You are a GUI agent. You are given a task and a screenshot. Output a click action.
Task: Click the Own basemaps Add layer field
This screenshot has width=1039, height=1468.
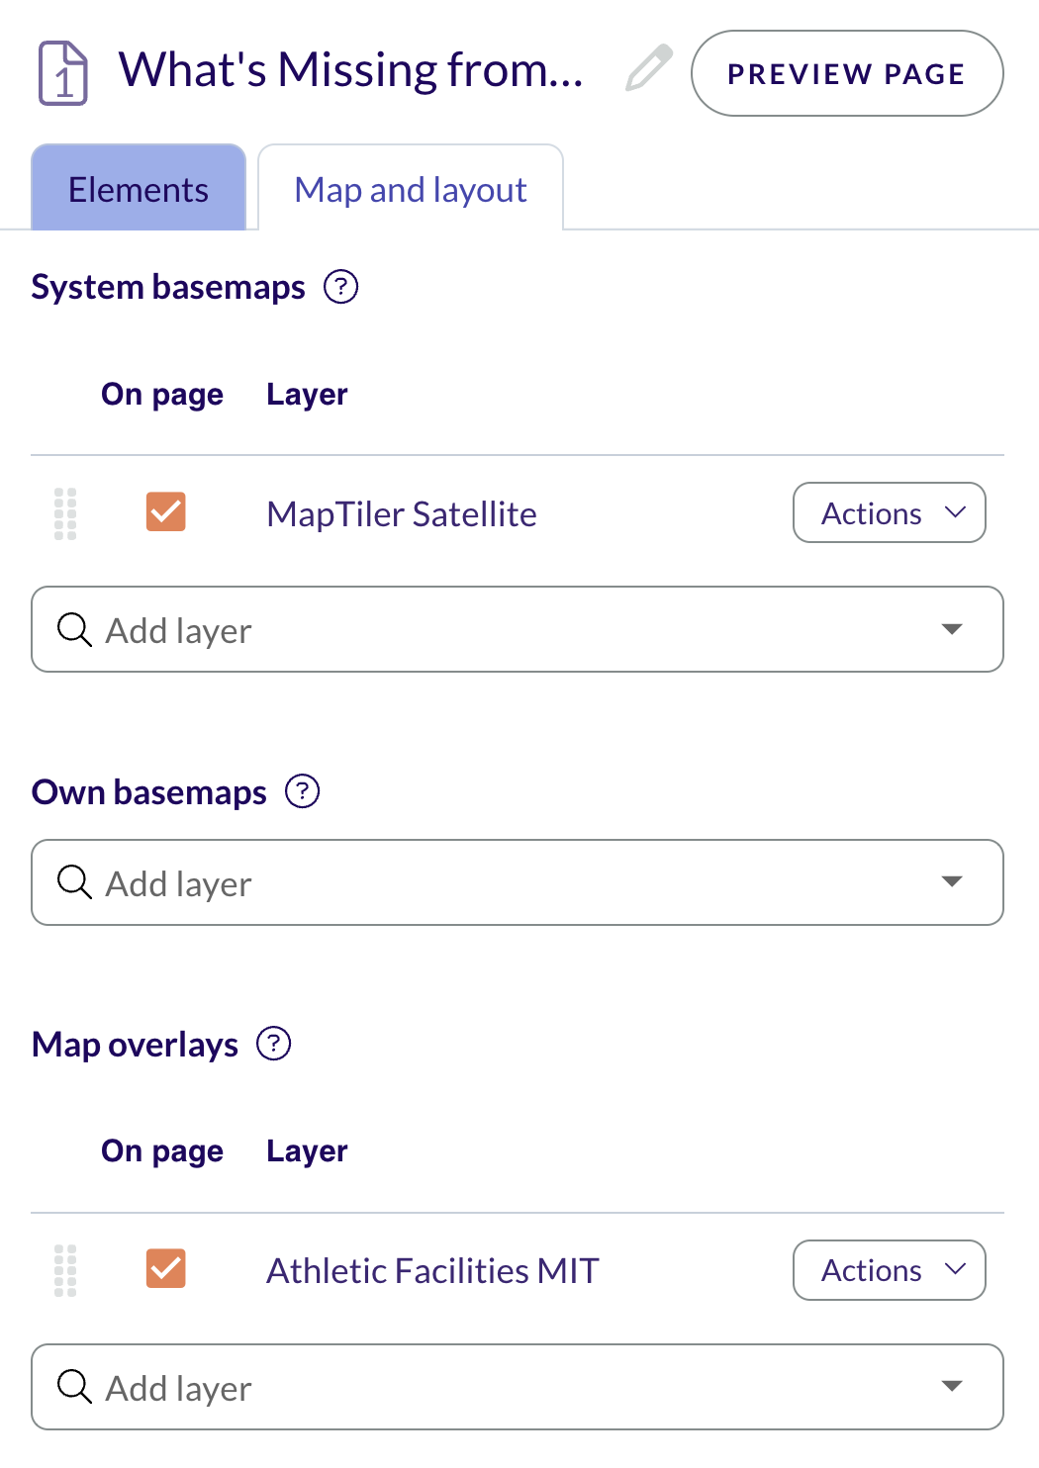tap(495, 882)
